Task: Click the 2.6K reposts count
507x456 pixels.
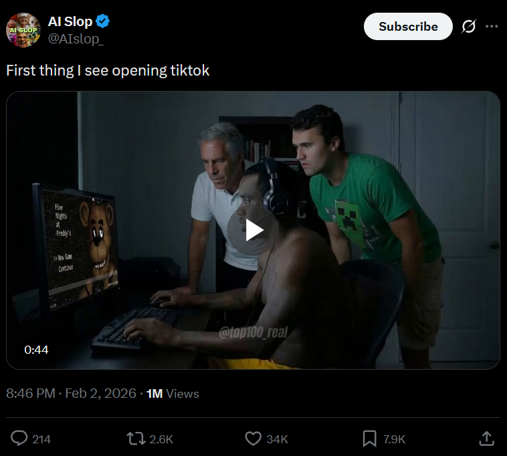Action: (161, 439)
